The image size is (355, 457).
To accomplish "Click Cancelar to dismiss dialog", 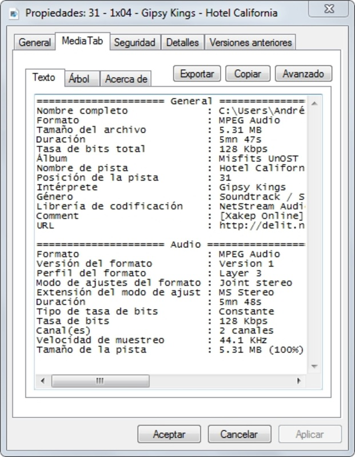I will click(x=239, y=434).
